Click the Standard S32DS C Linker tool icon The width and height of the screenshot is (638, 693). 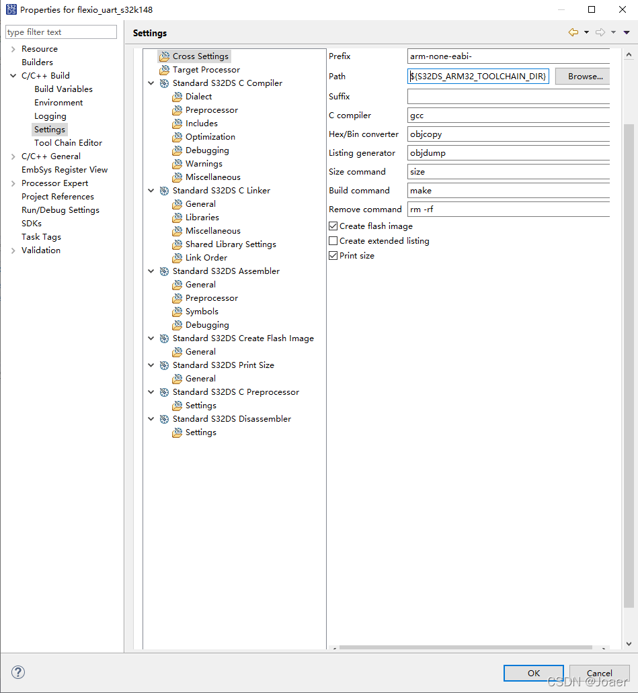164,191
